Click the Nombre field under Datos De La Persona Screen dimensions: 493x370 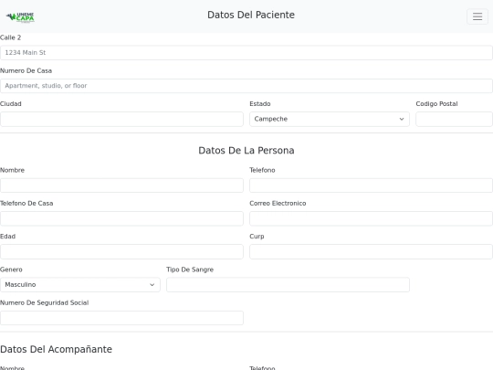click(x=121, y=185)
